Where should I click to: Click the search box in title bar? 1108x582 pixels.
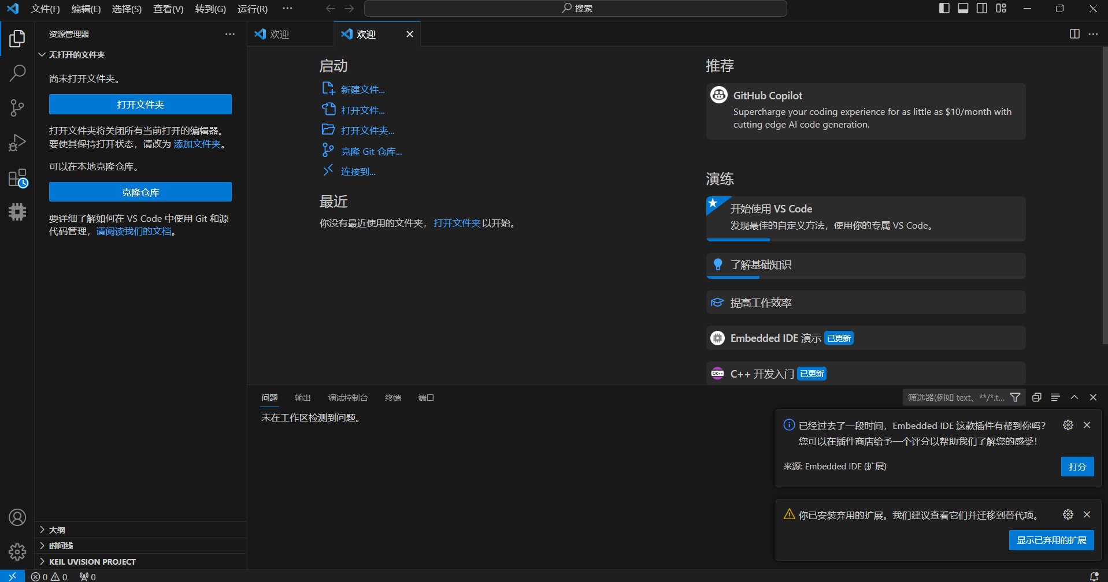pos(576,8)
